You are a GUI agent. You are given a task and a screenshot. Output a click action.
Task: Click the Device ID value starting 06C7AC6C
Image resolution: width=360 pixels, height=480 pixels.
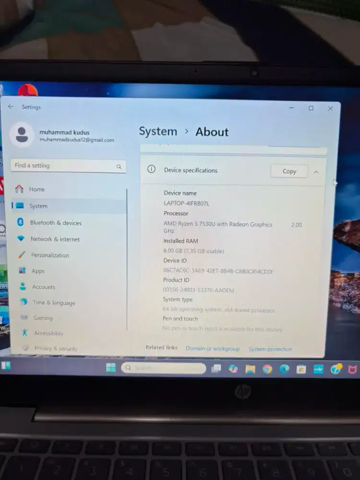pyautogui.click(x=218, y=271)
